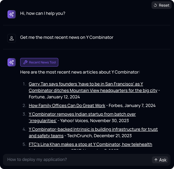The width and height of the screenshot is (174, 169).
Task: Click the circular arrow icon inside Reset
Action: pyautogui.click(x=155, y=5)
